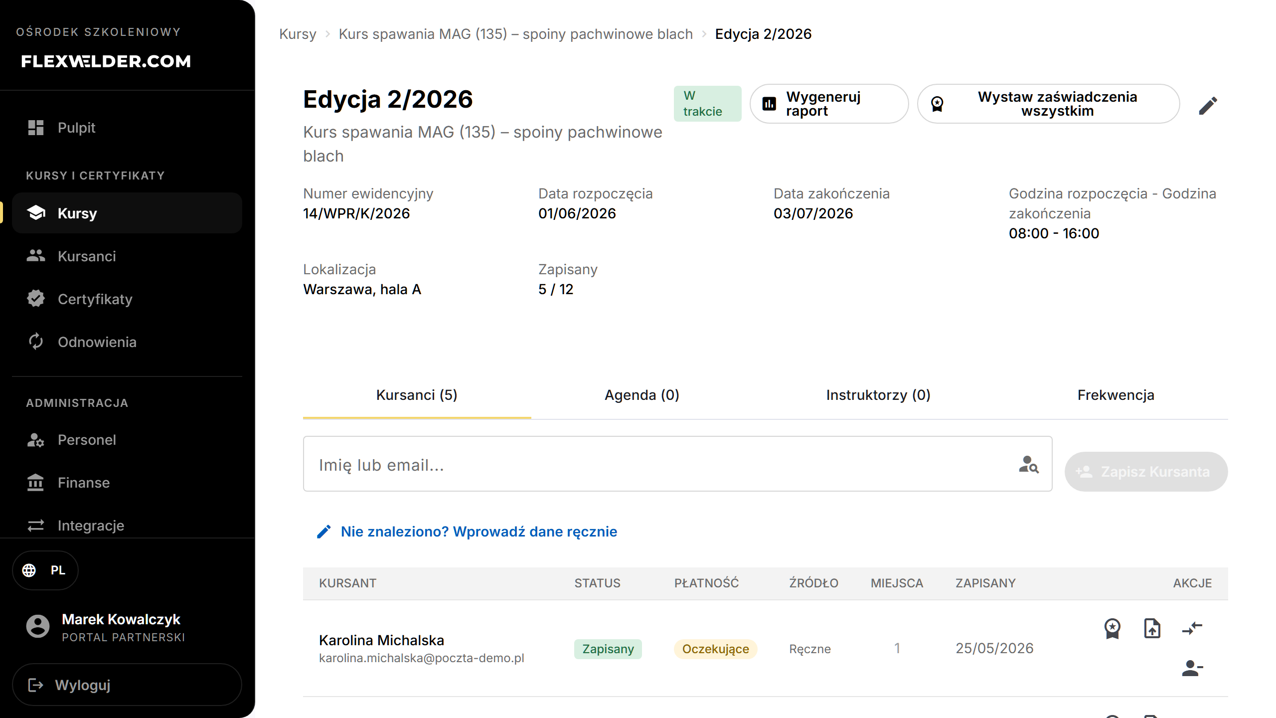The height and width of the screenshot is (718, 1276).
Task: Click the Oczekujące payment badge
Action: click(716, 649)
